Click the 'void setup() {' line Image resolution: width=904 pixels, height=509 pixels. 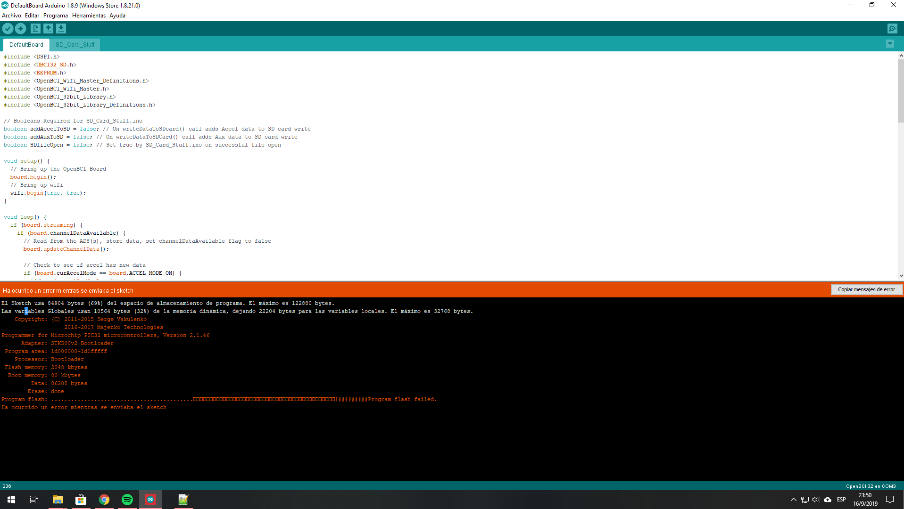26,161
